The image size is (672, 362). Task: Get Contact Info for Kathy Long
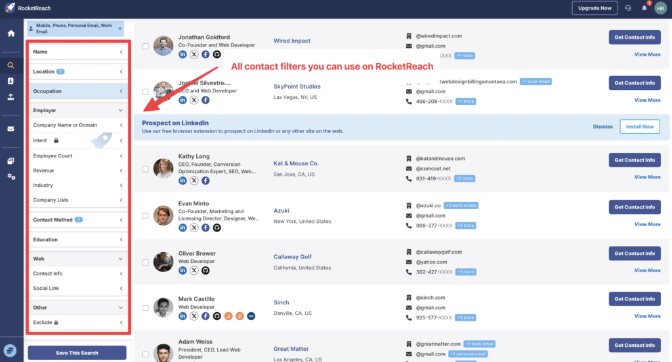click(635, 160)
